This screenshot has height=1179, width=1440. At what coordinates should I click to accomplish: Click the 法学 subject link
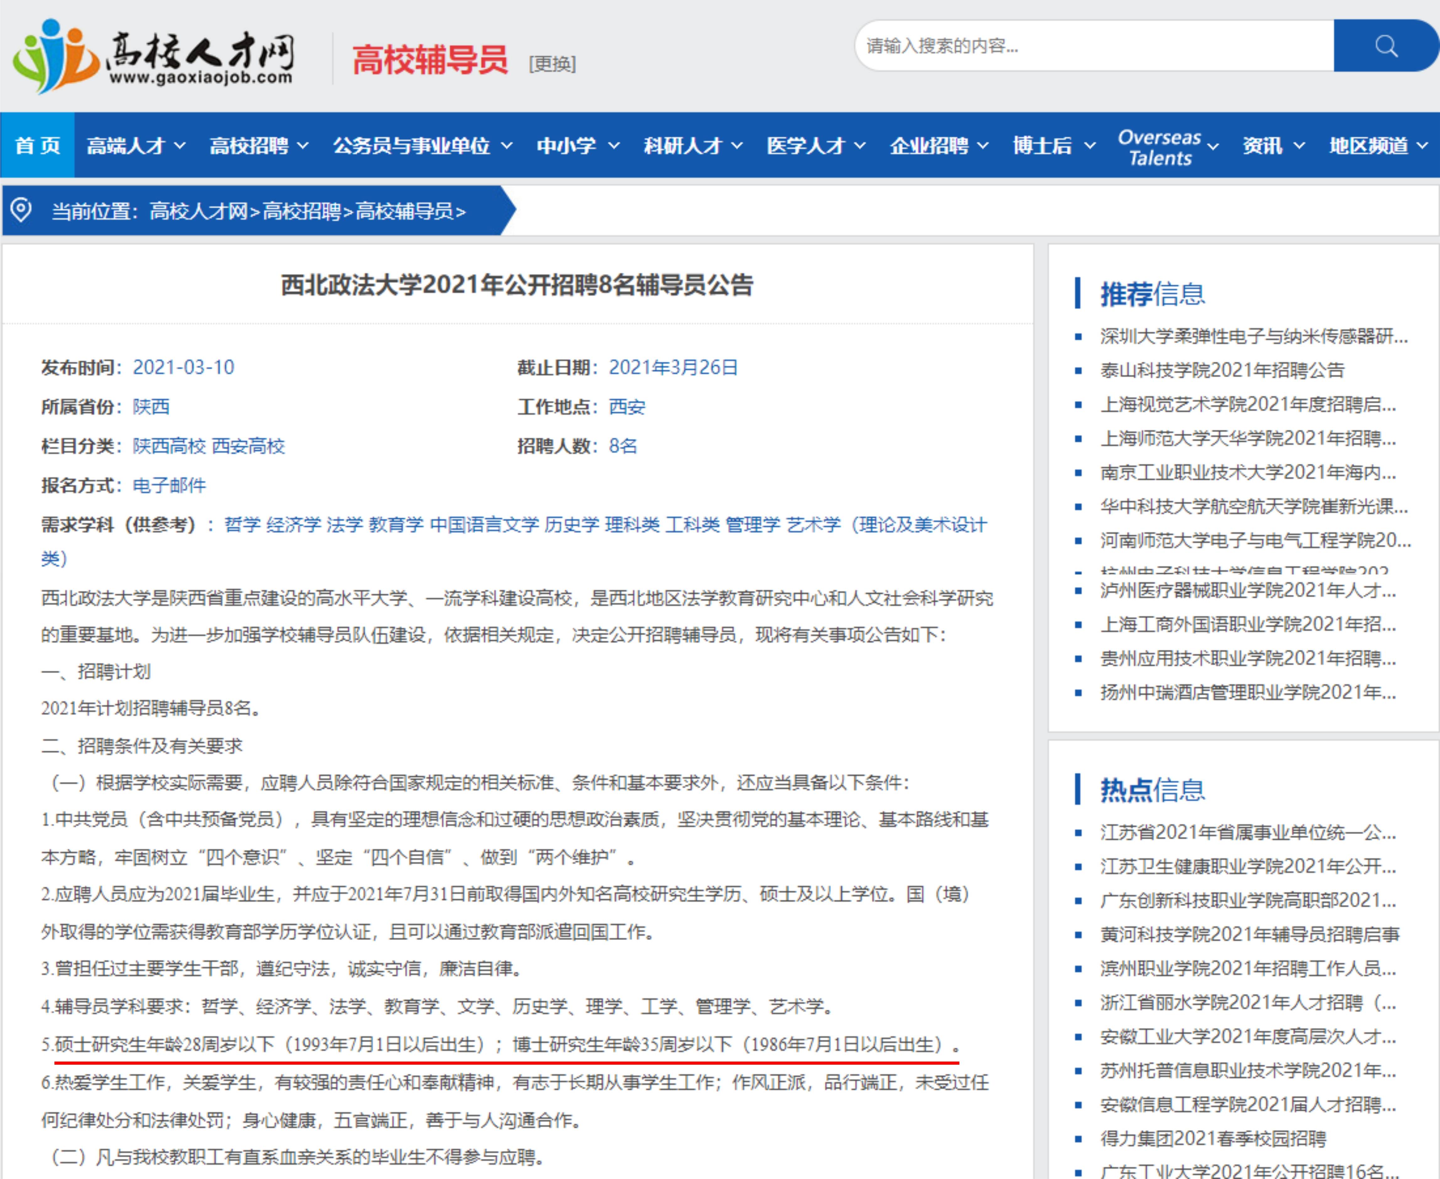(x=344, y=525)
